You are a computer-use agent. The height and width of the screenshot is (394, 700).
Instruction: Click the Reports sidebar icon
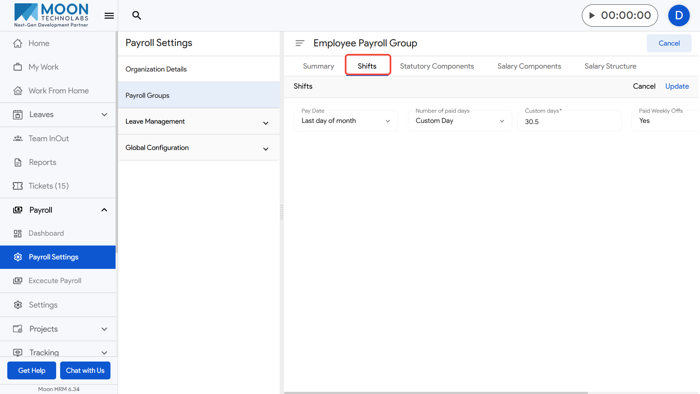click(18, 162)
